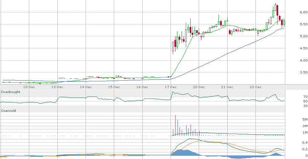Click the 4.00 price axis label
Screen dimensions: 308x159
tap(303, 60)
